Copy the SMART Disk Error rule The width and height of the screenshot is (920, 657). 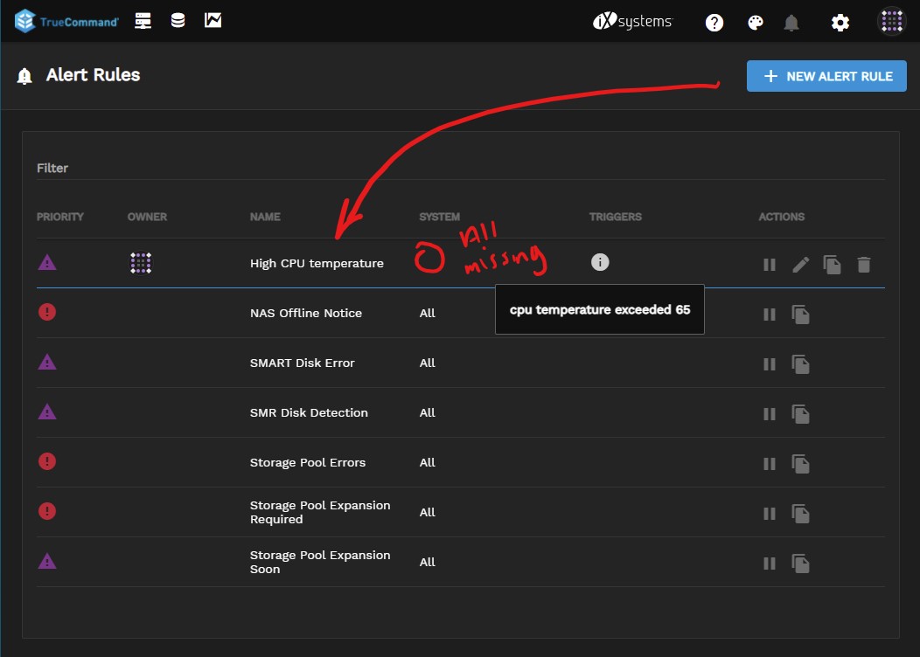coord(800,364)
